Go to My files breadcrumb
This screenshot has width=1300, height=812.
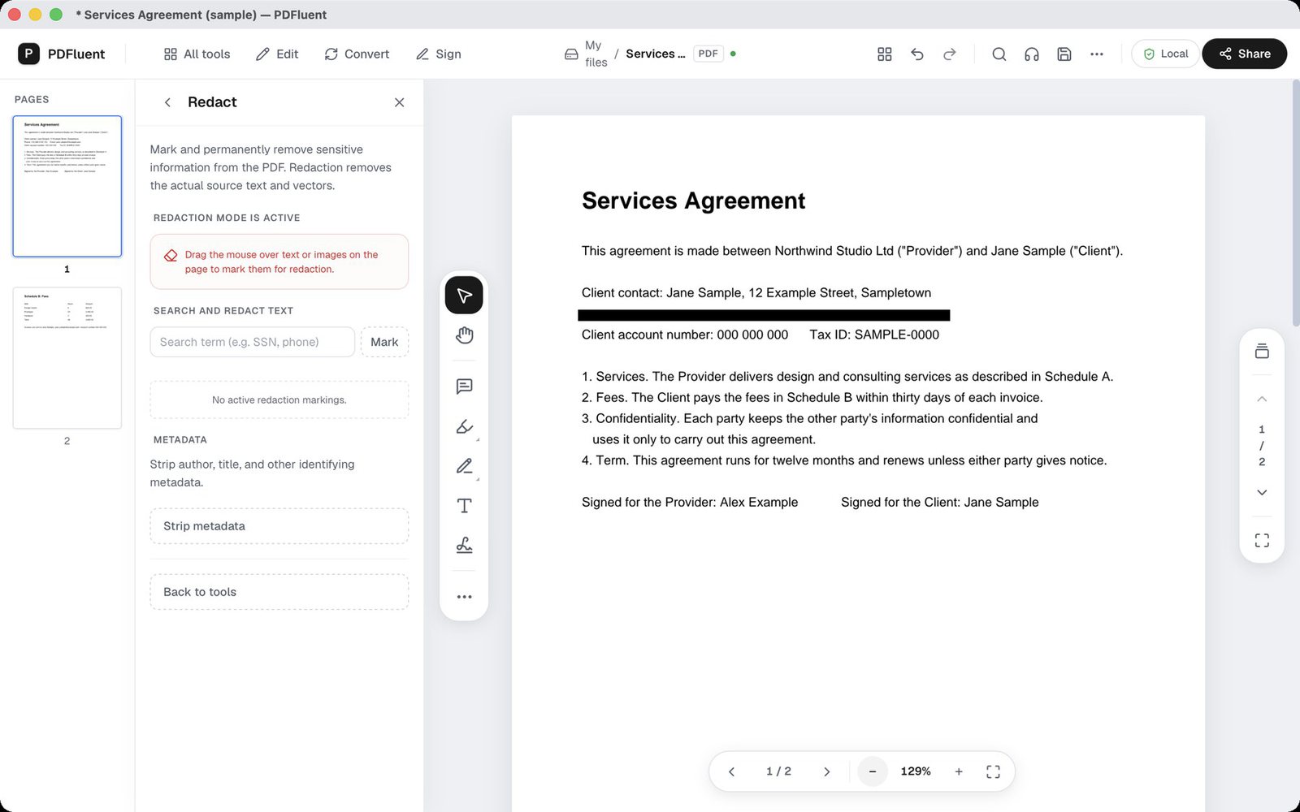[586, 54]
